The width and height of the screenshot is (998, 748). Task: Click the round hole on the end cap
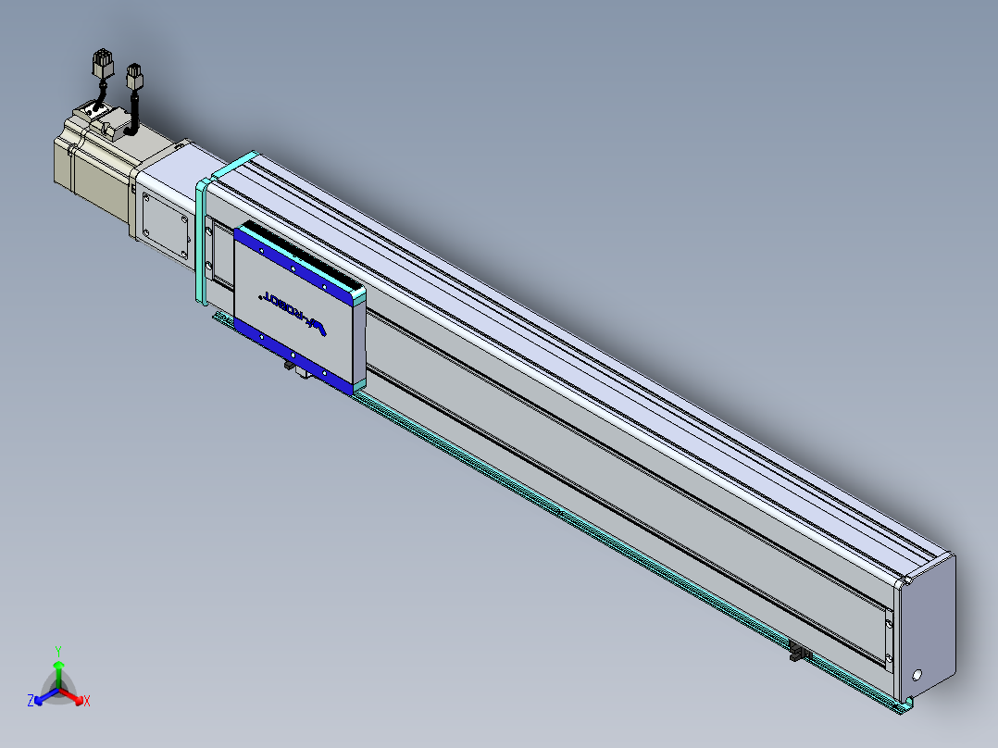click(x=917, y=675)
